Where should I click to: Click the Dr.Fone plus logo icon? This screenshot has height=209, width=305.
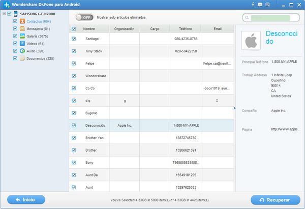(x=7, y=5)
